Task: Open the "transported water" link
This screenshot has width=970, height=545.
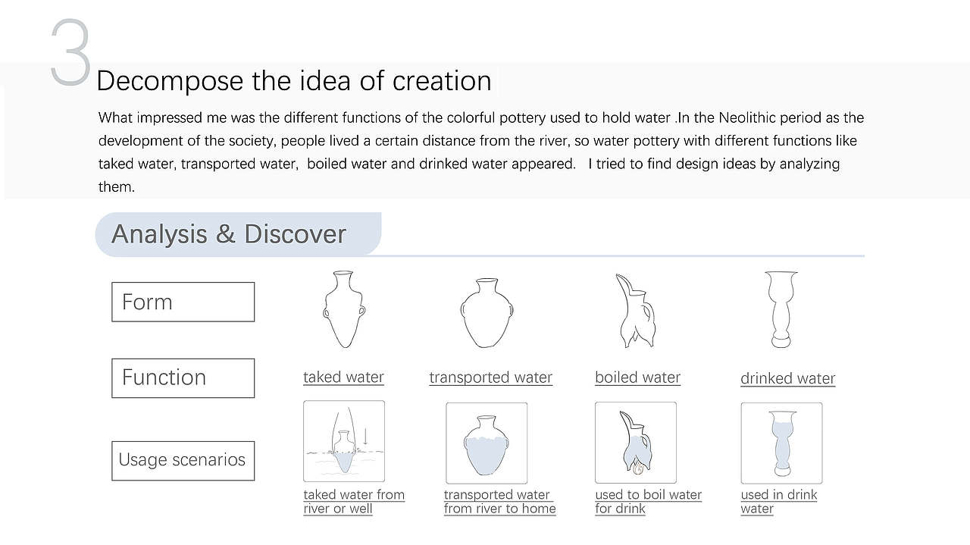Action: 490,377
